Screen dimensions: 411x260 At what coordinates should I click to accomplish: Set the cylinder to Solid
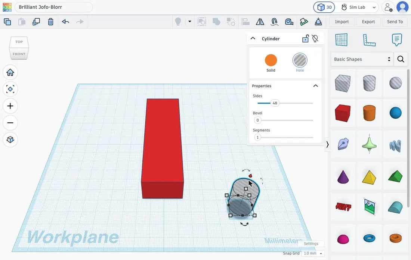click(x=271, y=63)
